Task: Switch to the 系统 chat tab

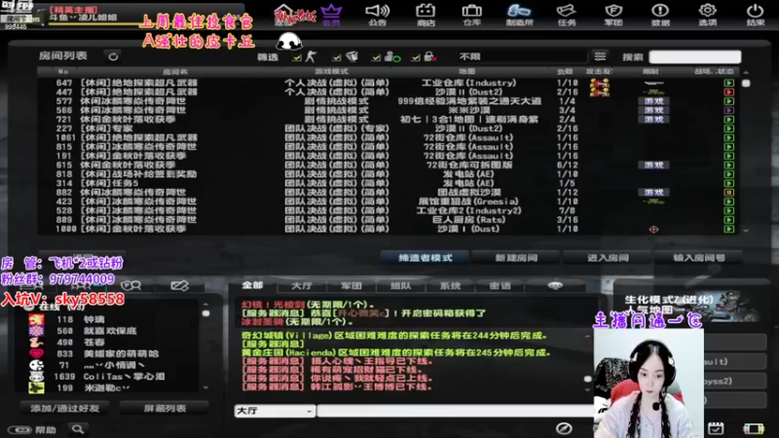Action: [451, 285]
